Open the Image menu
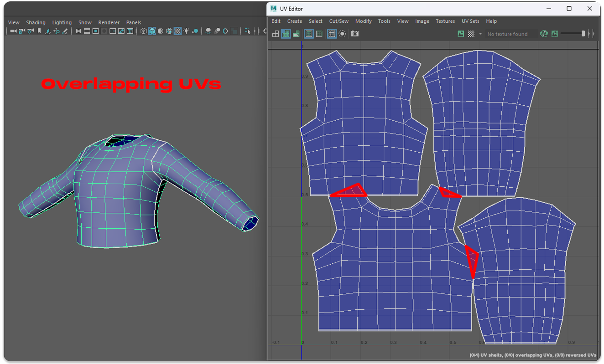Screen dimensions: 604x364 [x=422, y=21]
